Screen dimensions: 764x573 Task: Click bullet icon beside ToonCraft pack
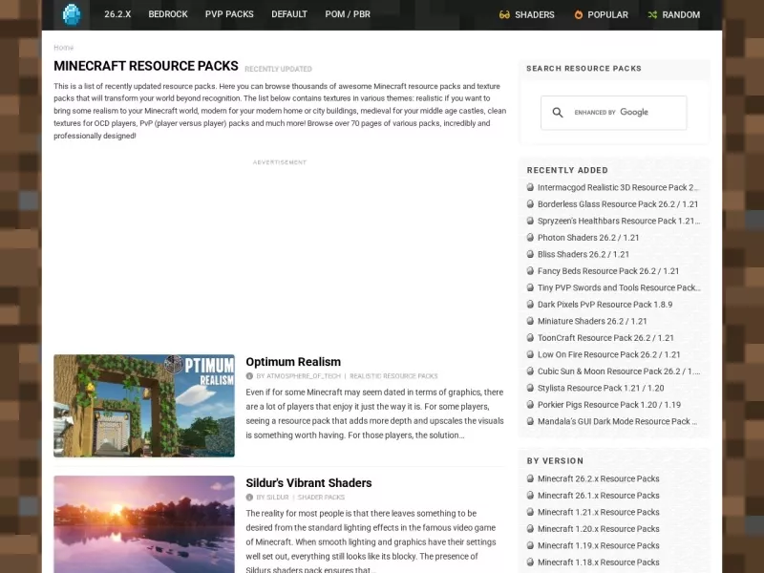point(530,337)
